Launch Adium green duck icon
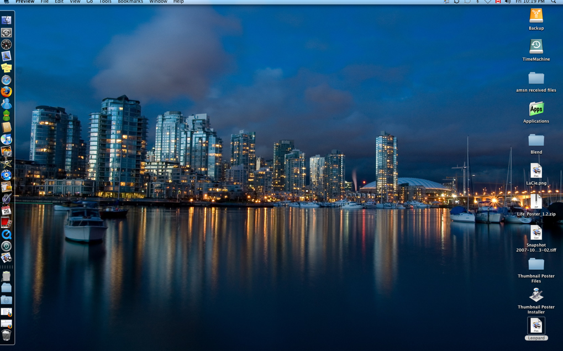Screen dimensions: 563x351 click(x=7, y=116)
